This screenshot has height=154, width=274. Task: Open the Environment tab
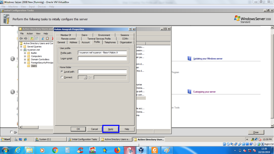[x=104, y=35]
